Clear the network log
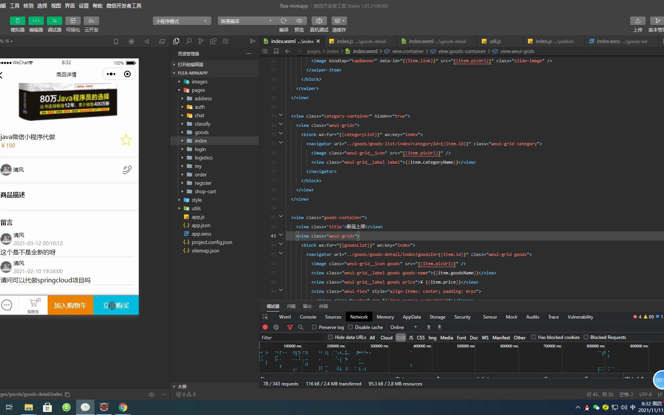 click(276, 327)
